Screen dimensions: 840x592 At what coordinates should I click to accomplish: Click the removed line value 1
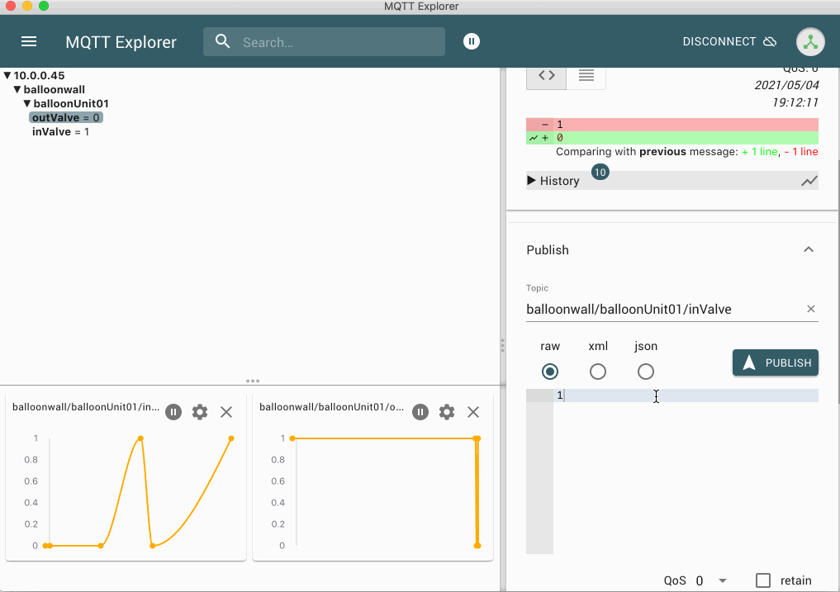point(560,125)
